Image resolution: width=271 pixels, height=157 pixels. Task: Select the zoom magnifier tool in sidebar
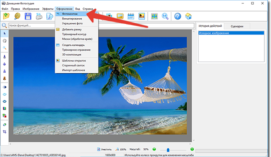pyautogui.click(x=5, y=48)
